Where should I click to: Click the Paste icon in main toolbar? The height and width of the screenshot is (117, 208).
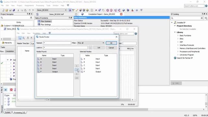coord(25,10)
